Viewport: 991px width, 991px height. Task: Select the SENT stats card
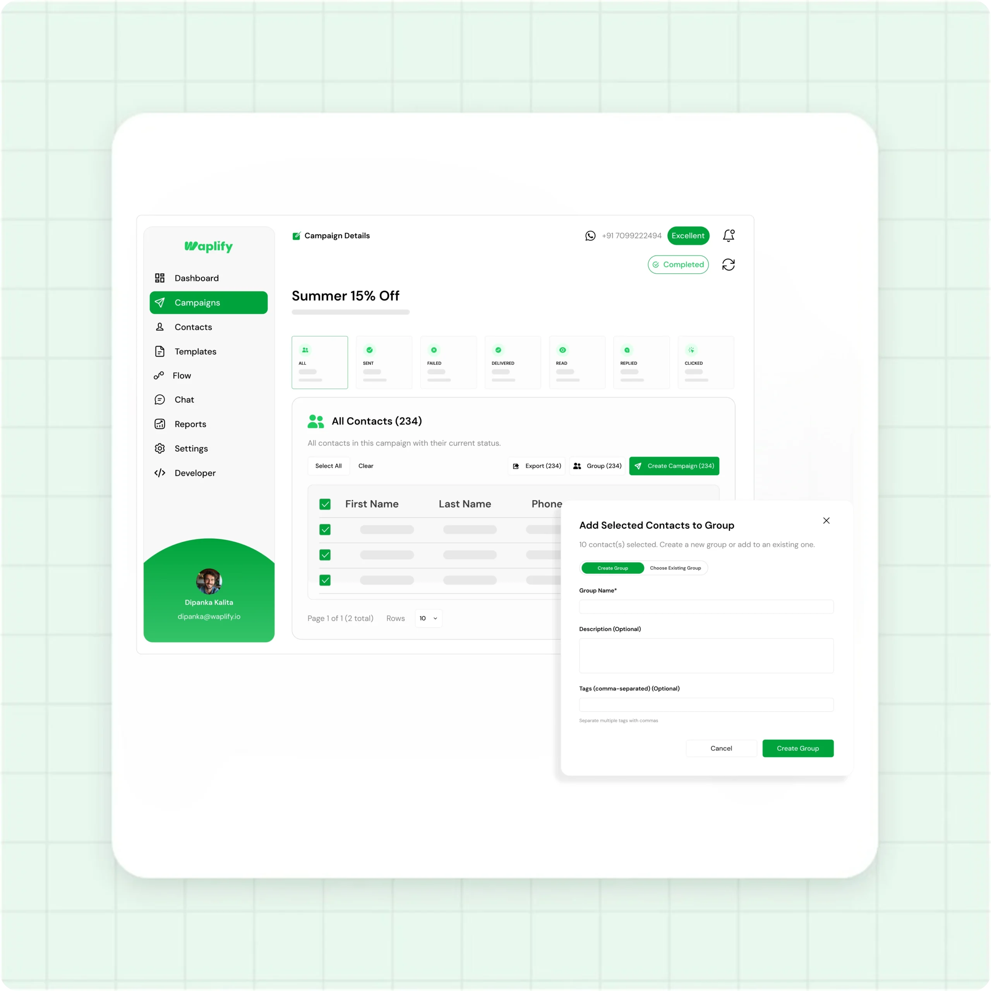point(384,362)
